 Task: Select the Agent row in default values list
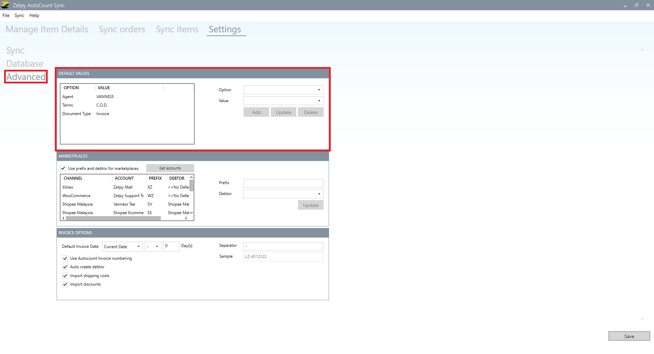pyautogui.click(x=127, y=97)
